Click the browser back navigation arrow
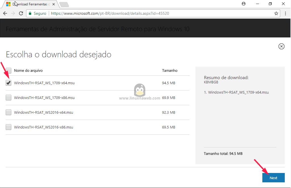Image resolution: width=291 pixels, height=188 pixels. (5, 13)
